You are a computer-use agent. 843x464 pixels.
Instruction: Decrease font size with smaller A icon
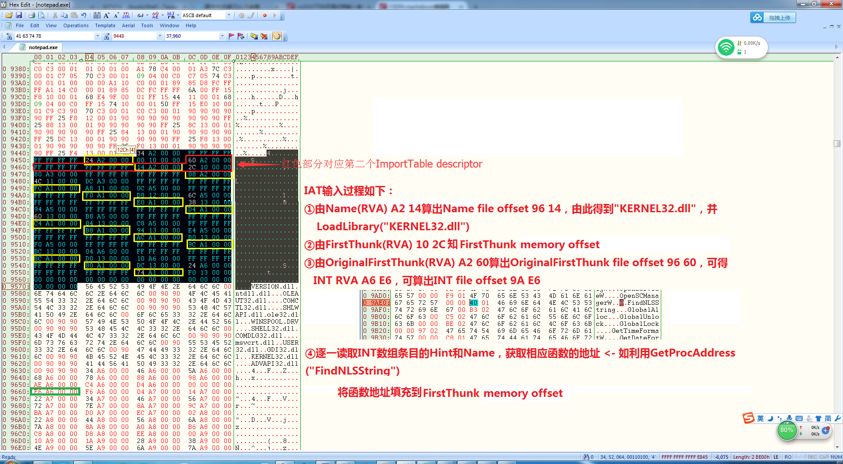(116, 15)
